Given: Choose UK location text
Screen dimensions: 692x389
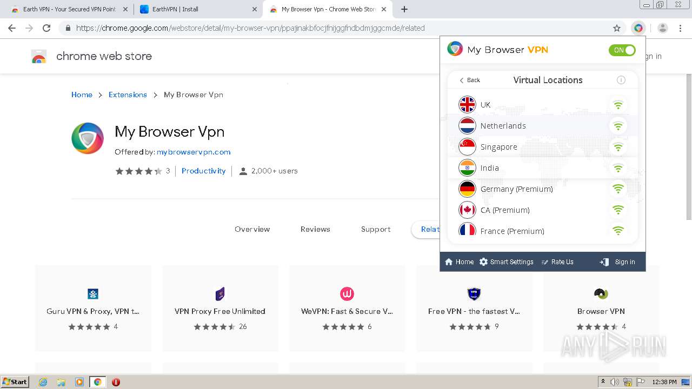Looking at the screenshot, I should tap(485, 105).
